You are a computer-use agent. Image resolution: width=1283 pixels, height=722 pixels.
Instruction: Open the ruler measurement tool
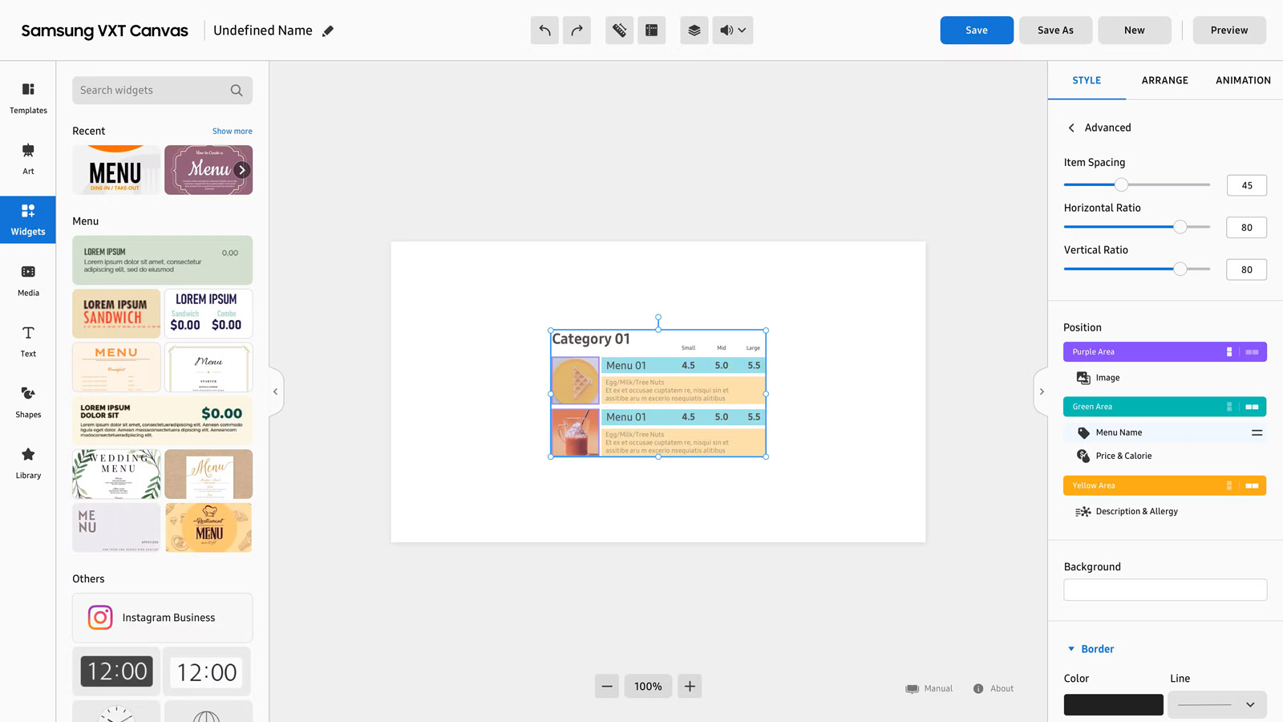tap(619, 30)
